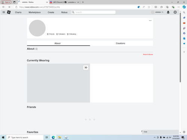Image resolution: width=187 pixels, height=140 pixels.
Task: View the 0 Friends count
Action: (51, 34)
